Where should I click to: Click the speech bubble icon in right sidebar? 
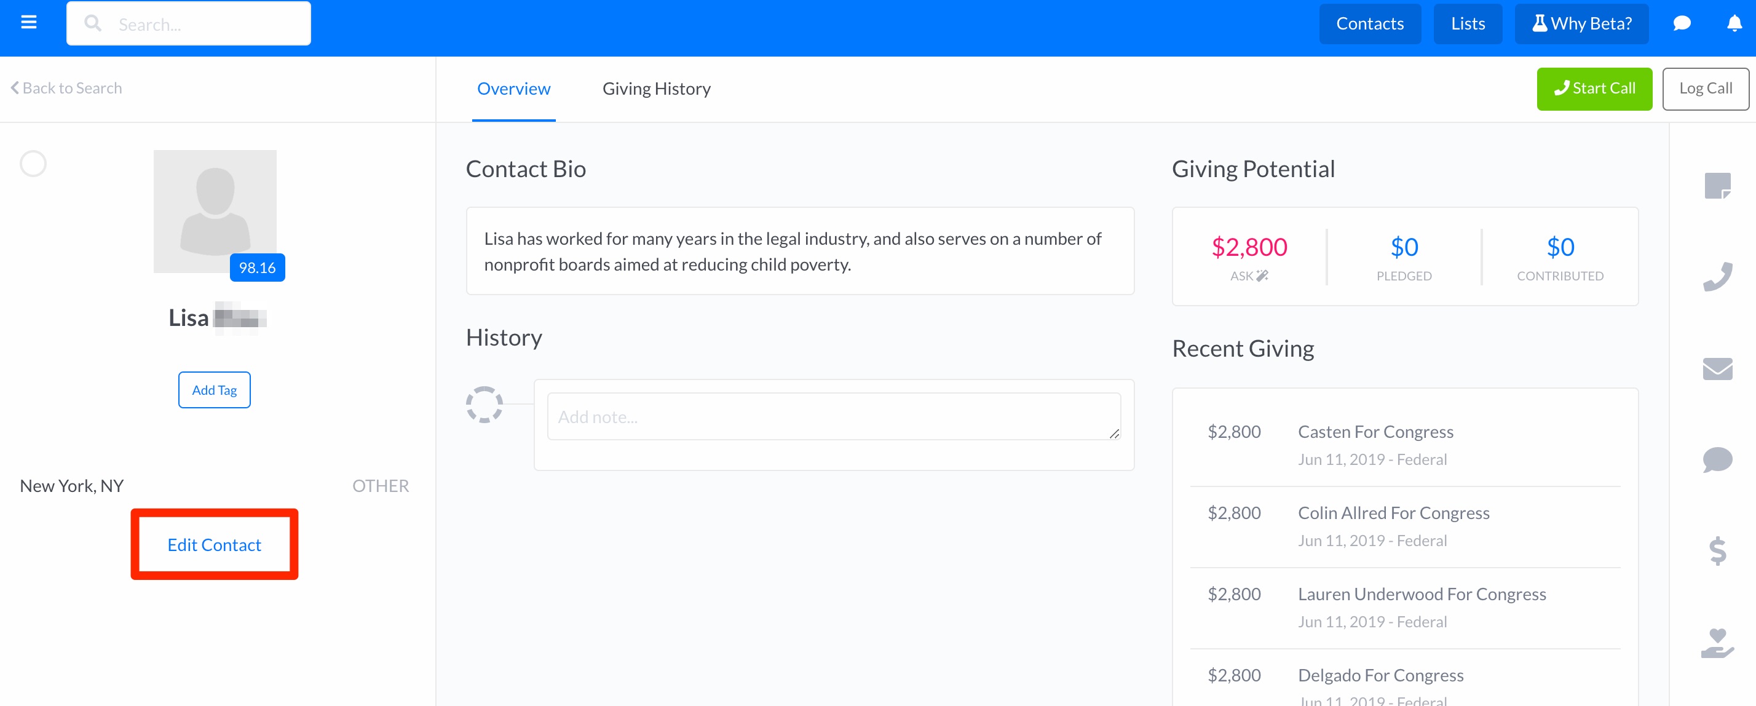tap(1717, 460)
